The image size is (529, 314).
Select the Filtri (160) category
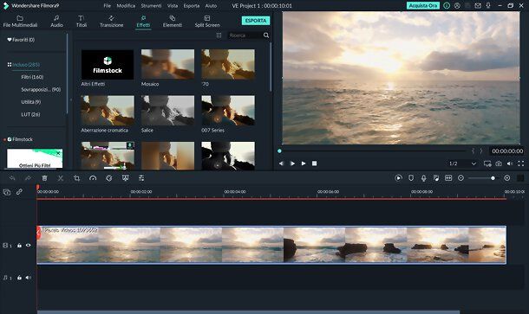coord(32,77)
